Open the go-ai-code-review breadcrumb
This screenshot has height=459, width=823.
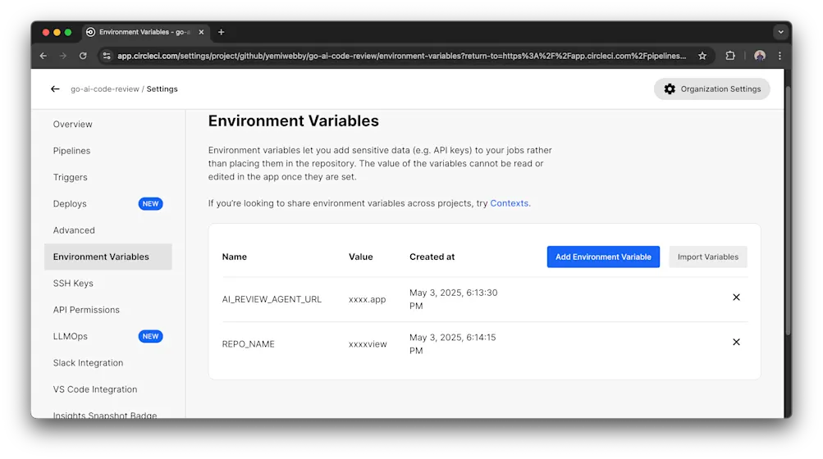105,89
